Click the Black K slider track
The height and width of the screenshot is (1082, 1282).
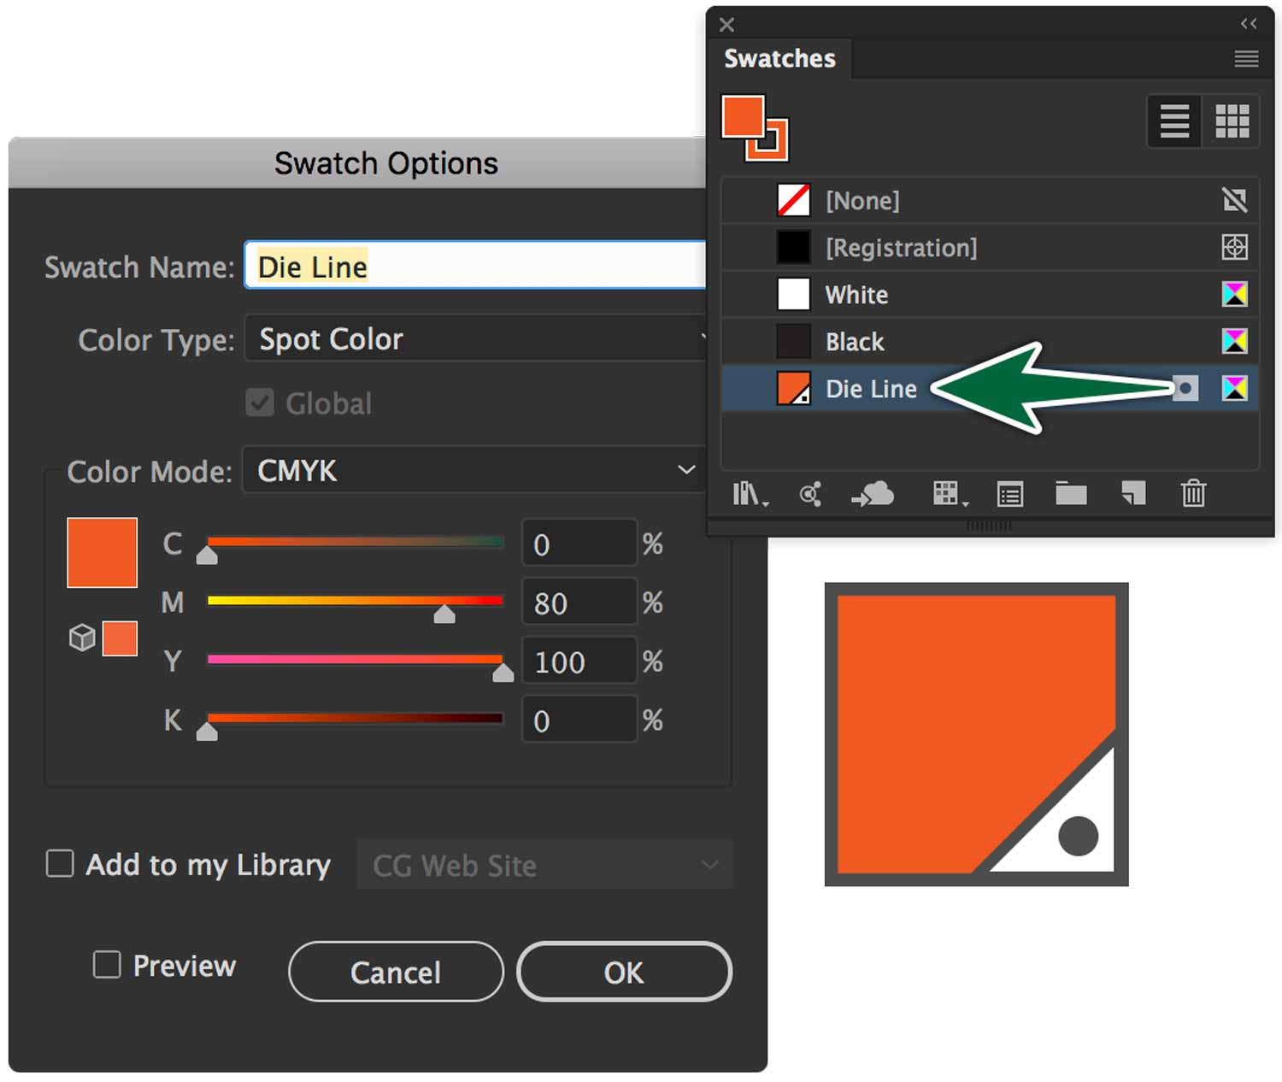point(355,718)
